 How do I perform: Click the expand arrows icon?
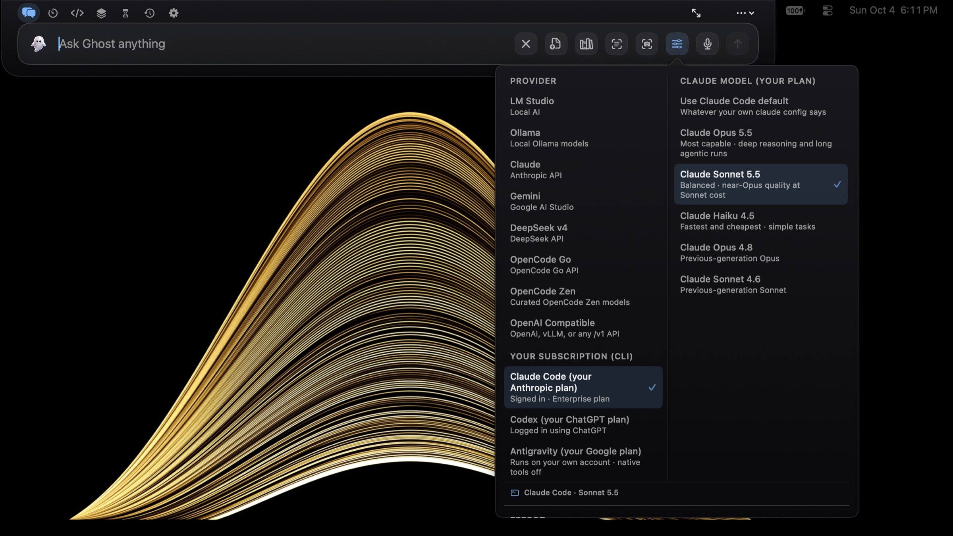coord(696,13)
